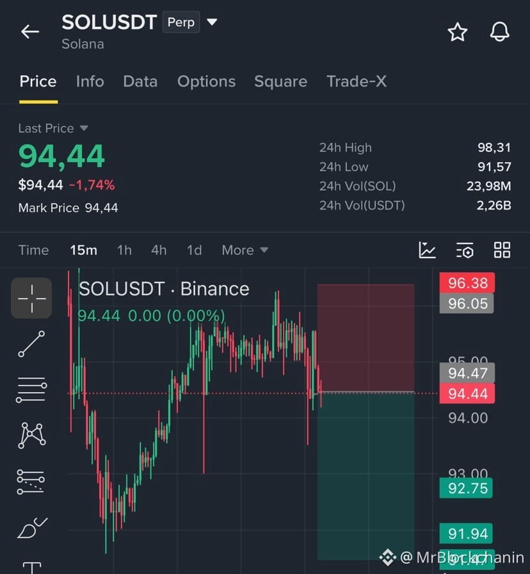Expand the SOLUSDT Perp pair dropdown arrow
Image resolution: width=530 pixels, height=574 pixels.
(212, 22)
